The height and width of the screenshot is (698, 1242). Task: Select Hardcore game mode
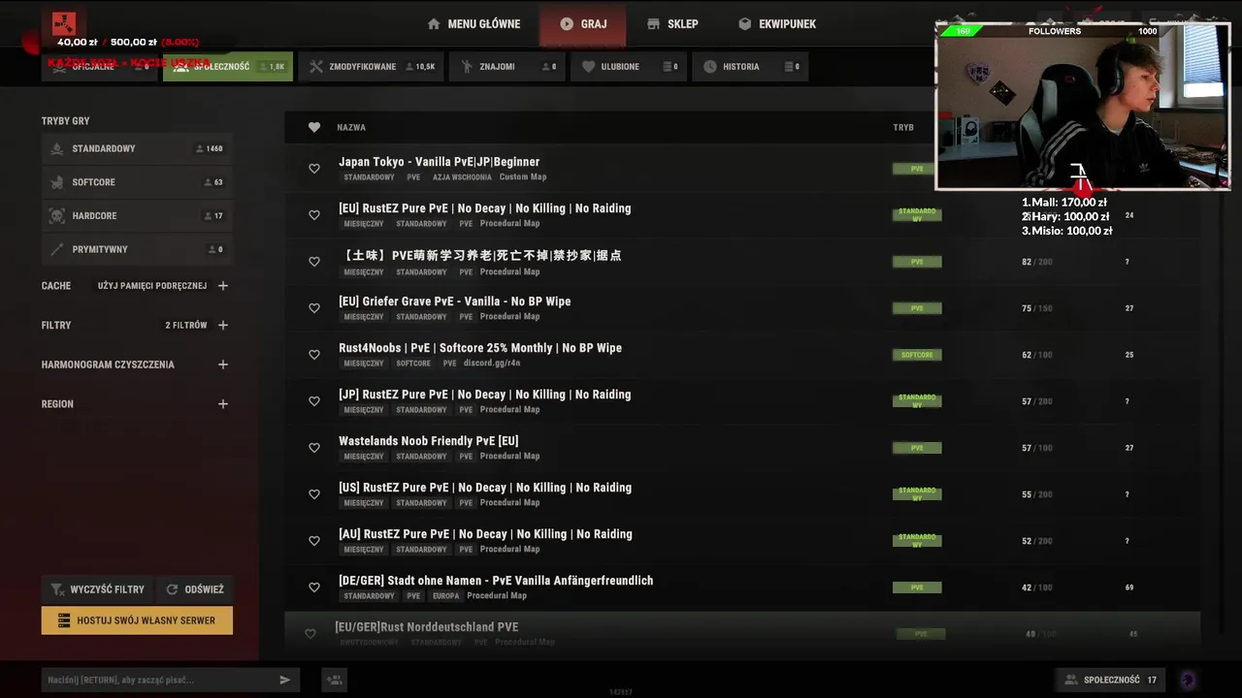[x=137, y=215]
